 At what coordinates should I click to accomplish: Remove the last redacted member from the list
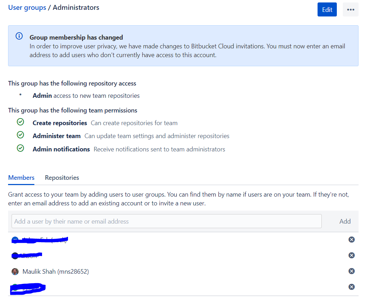coord(352,287)
